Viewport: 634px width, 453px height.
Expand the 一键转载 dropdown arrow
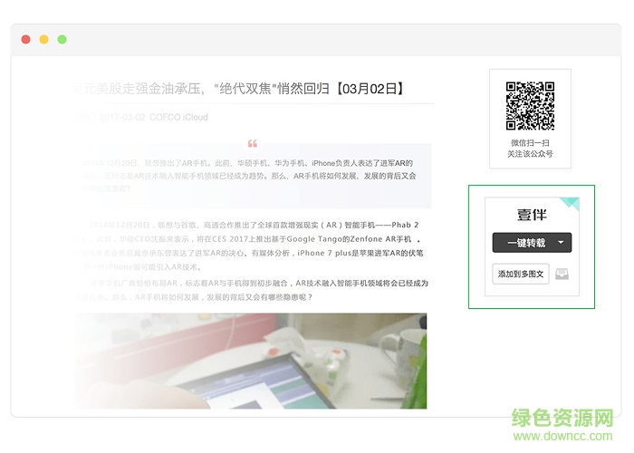(x=562, y=243)
